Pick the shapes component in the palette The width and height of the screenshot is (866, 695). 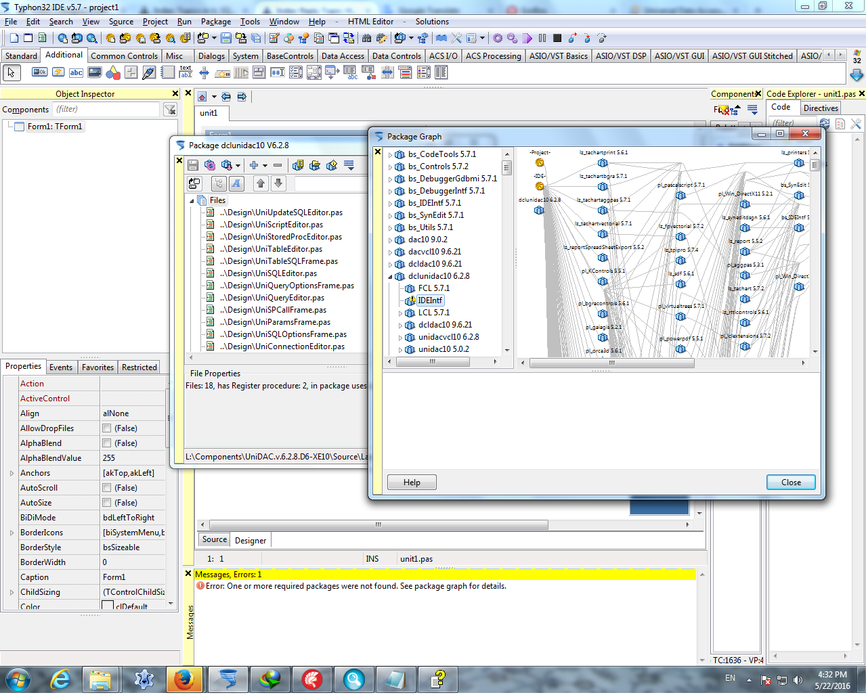click(x=113, y=72)
